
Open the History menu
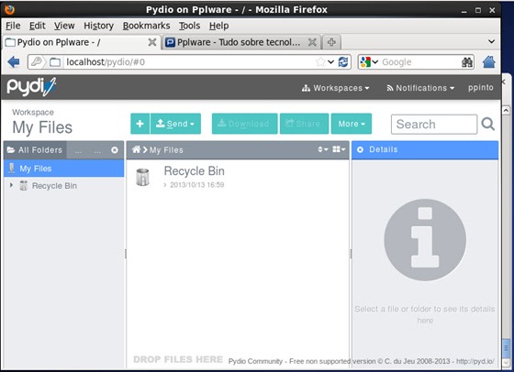coord(99,26)
